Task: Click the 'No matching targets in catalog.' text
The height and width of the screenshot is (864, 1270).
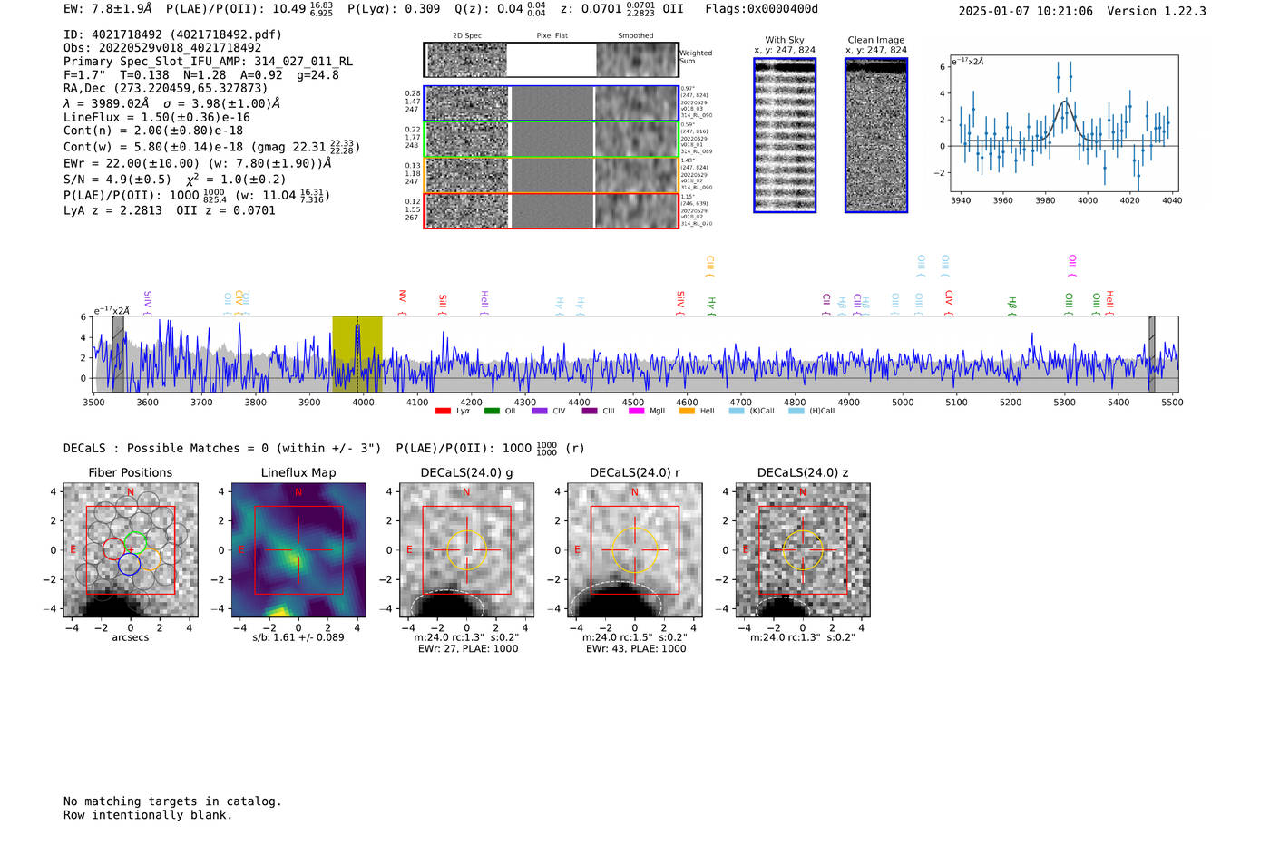Action: [172, 801]
